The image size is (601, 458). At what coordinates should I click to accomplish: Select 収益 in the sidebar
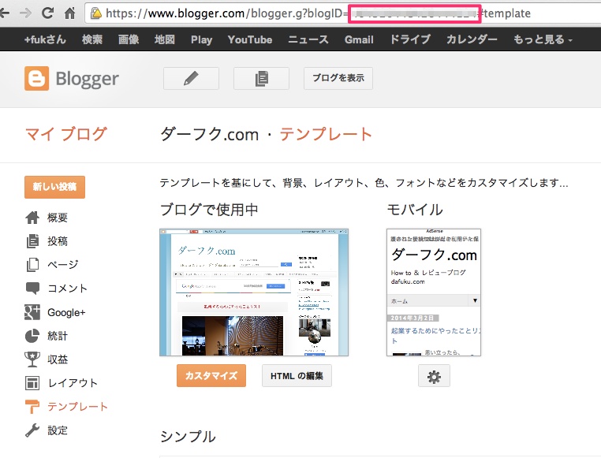[x=58, y=359]
